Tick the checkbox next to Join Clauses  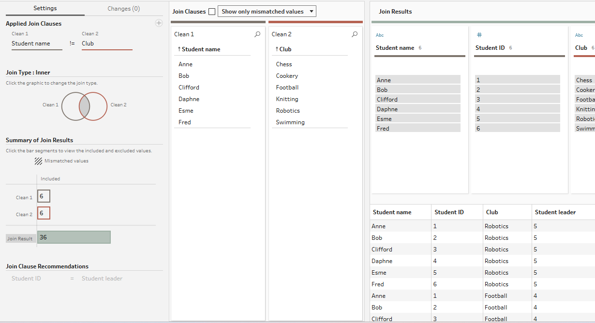[x=212, y=12]
